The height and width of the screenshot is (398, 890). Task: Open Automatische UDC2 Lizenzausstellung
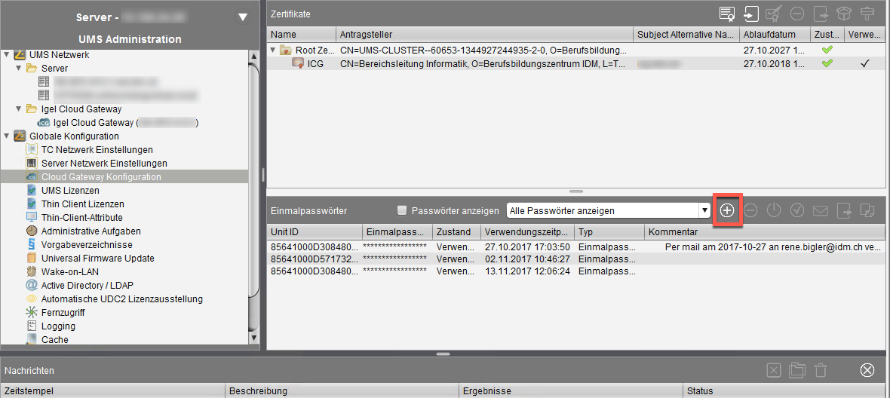click(x=122, y=298)
